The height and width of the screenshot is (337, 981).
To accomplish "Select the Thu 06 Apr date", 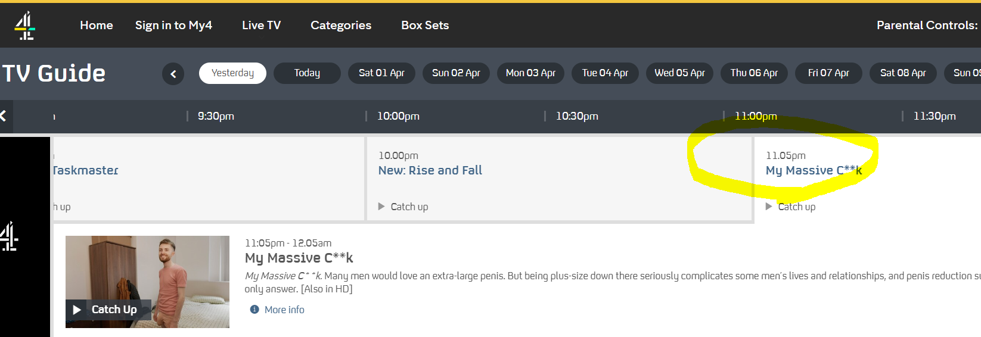I will [754, 73].
